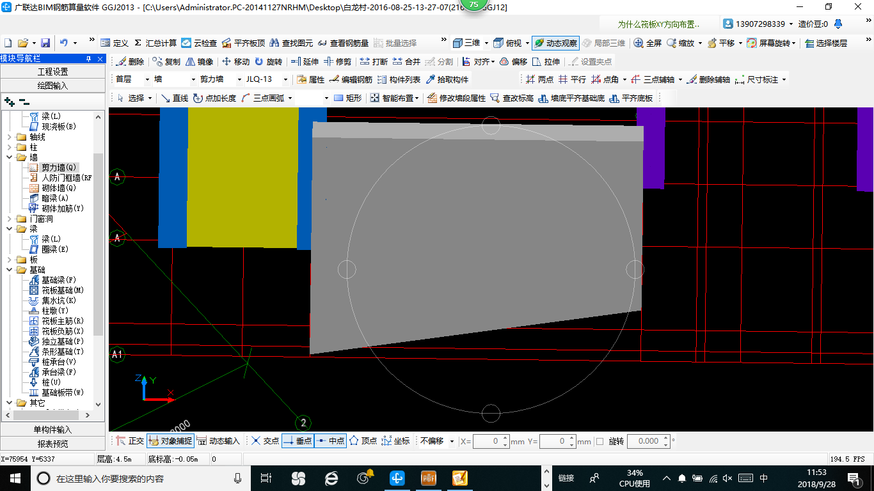Open 属性 properties panel
Screen dimensions: 874x491
311,79
